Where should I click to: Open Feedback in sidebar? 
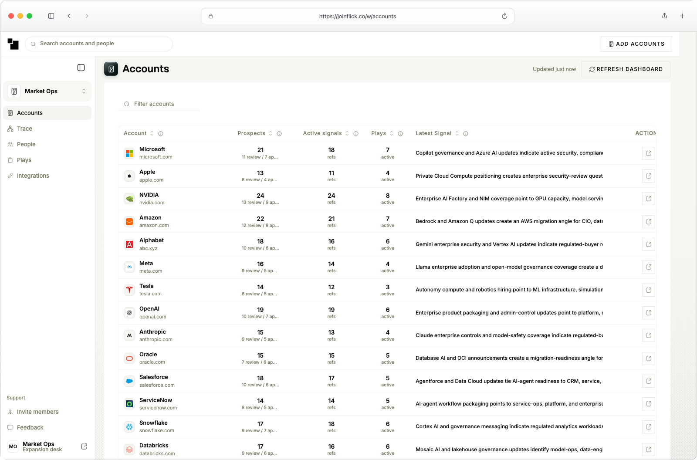pyautogui.click(x=47, y=427)
